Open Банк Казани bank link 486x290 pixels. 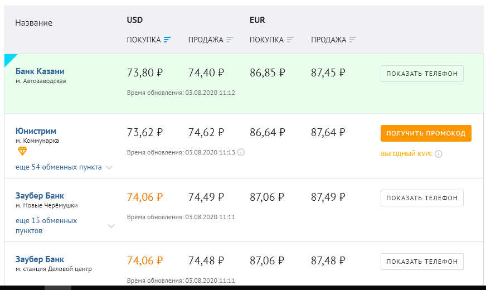pyautogui.click(x=40, y=71)
